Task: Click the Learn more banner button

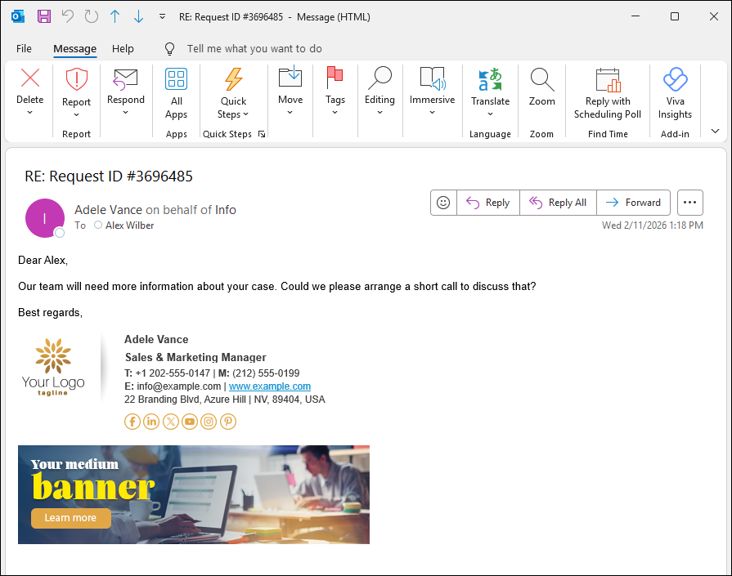Action: [x=71, y=518]
